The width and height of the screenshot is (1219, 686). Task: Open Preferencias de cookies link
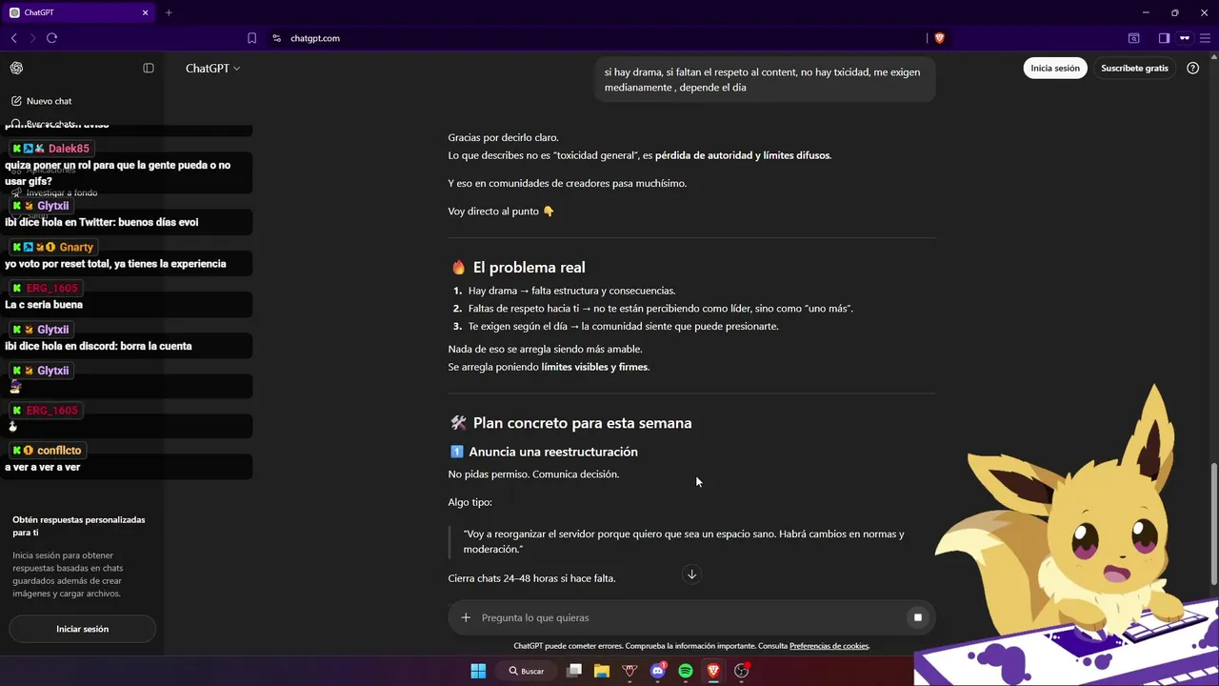pos(829,646)
